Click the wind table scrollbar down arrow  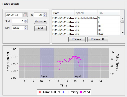click(122, 33)
